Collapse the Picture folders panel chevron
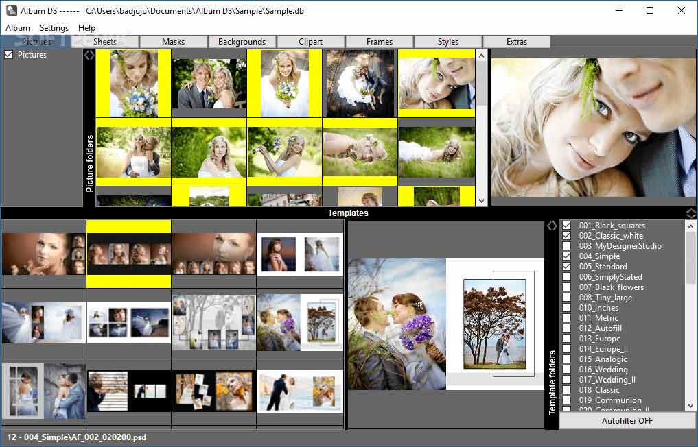This screenshot has height=447, width=698. coord(89,56)
